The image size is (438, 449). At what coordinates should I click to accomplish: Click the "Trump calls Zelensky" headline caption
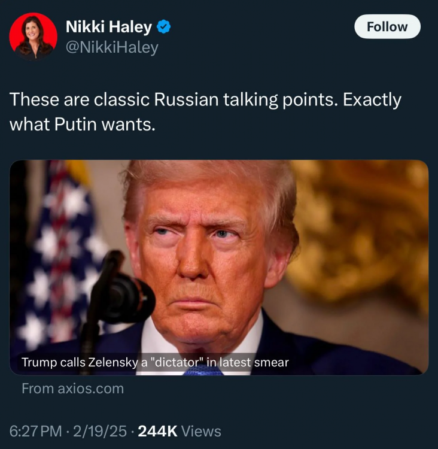click(x=154, y=362)
